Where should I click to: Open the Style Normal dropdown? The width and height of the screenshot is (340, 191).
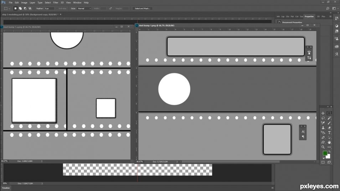click(x=84, y=9)
